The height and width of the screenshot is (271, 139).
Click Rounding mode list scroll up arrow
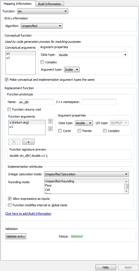tap(126, 182)
